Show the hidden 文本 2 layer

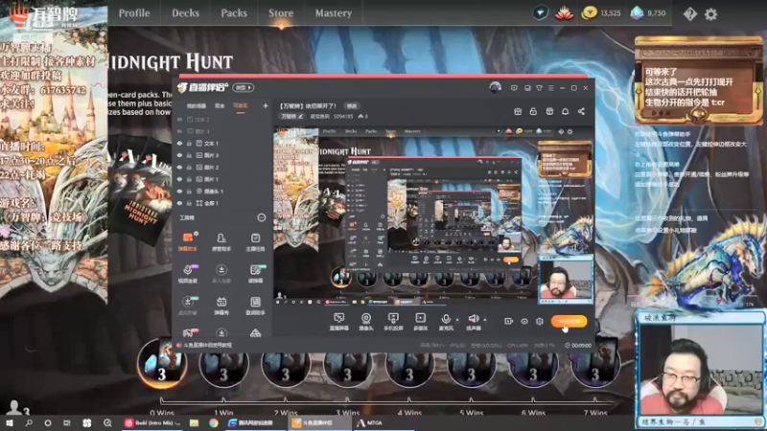click(x=179, y=119)
